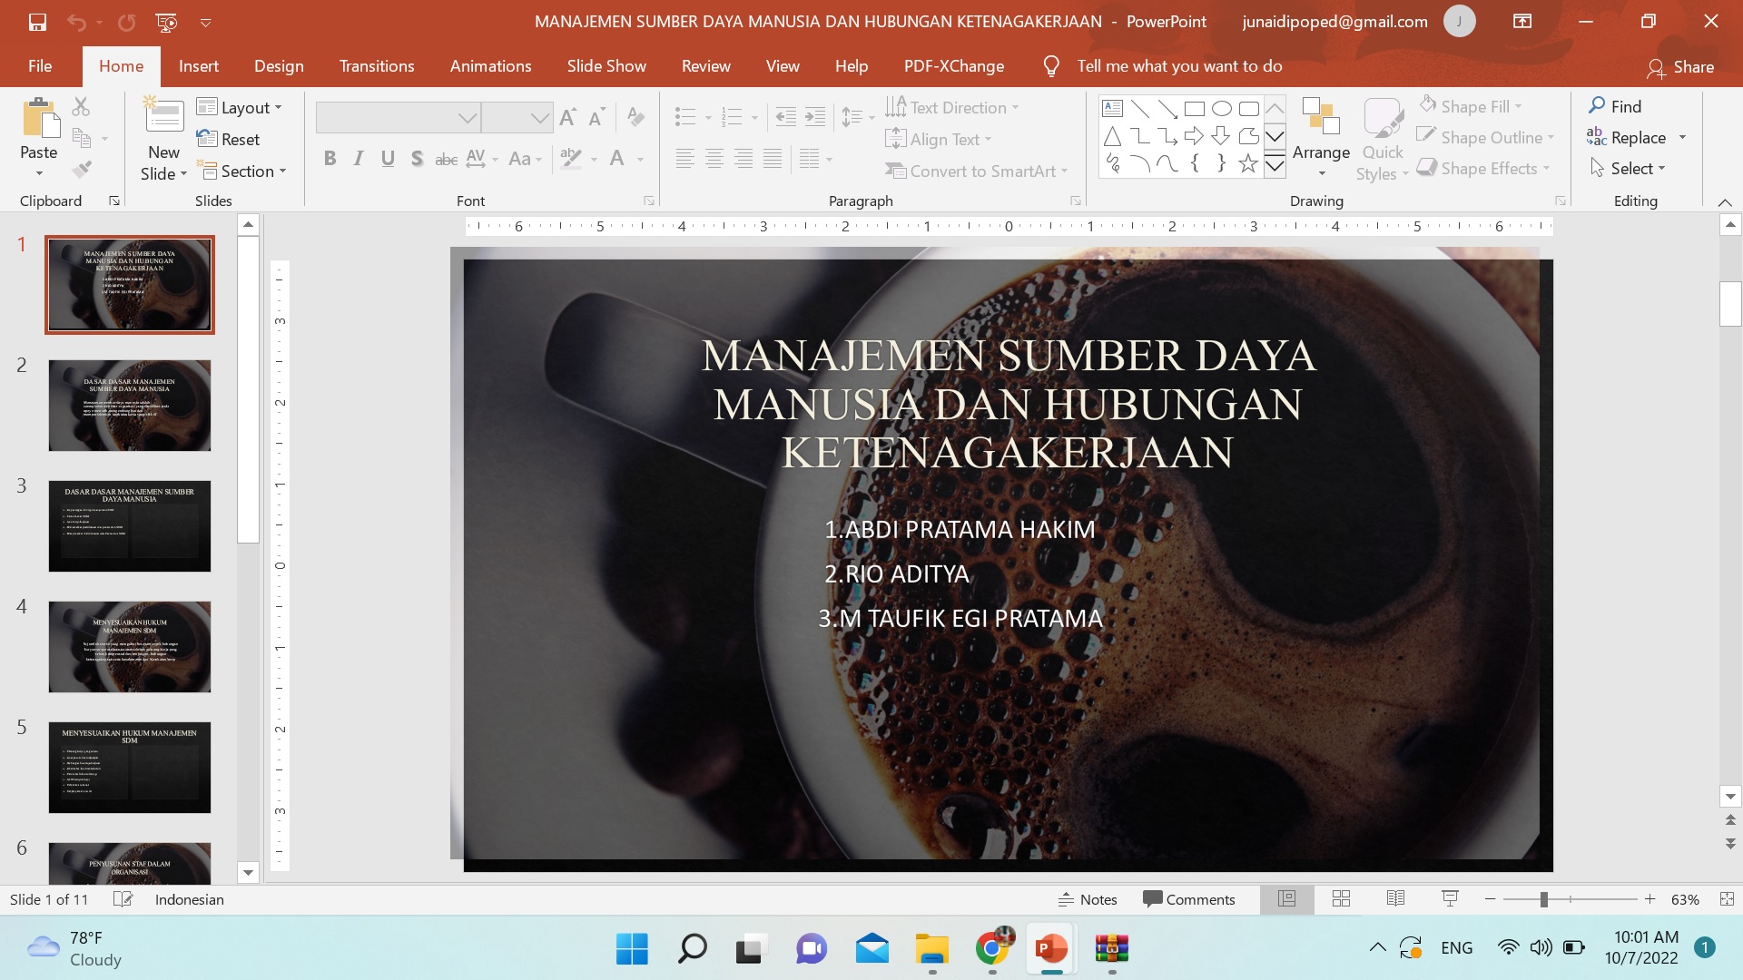Expand the Shape Fill dropdown
1743x980 pixels.
(x=1519, y=106)
